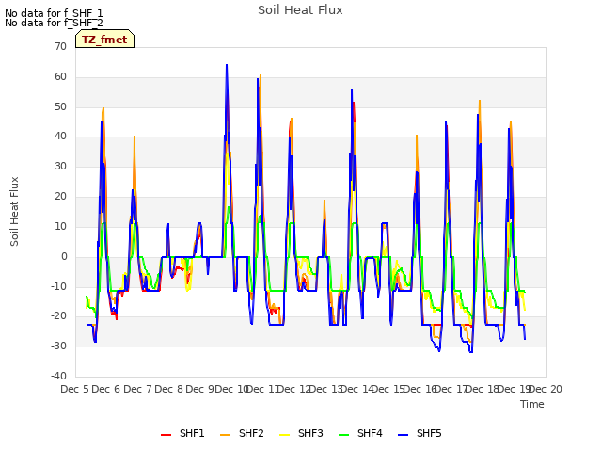The image size is (602, 452).
Task: Toggle the SHF4 legend entry
Action: pyautogui.click(x=360, y=434)
